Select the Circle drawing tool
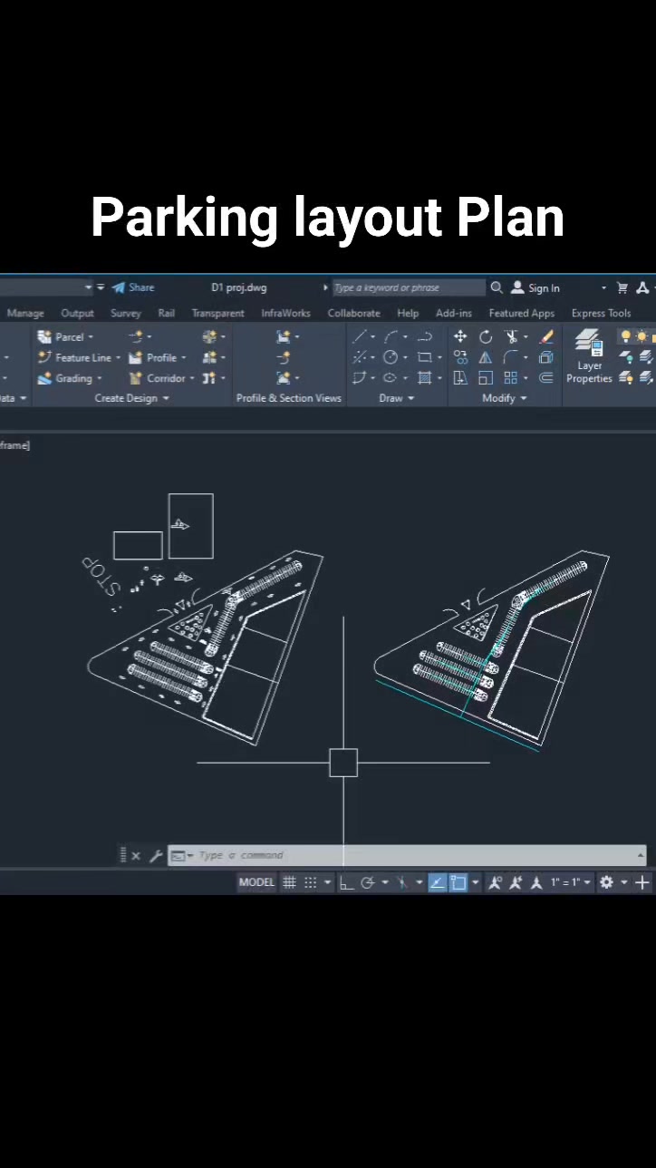The width and height of the screenshot is (656, 1168). (391, 357)
